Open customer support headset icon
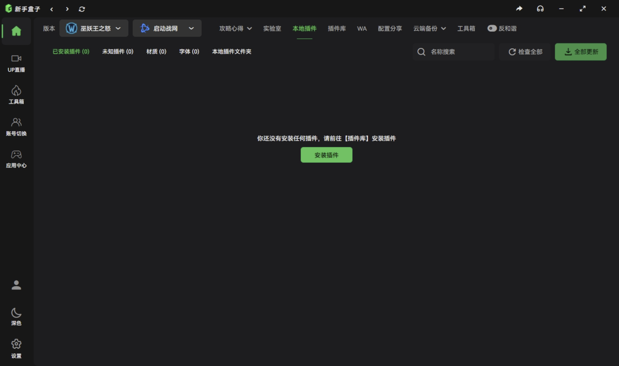The image size is (619, 366). pos(540,9)
